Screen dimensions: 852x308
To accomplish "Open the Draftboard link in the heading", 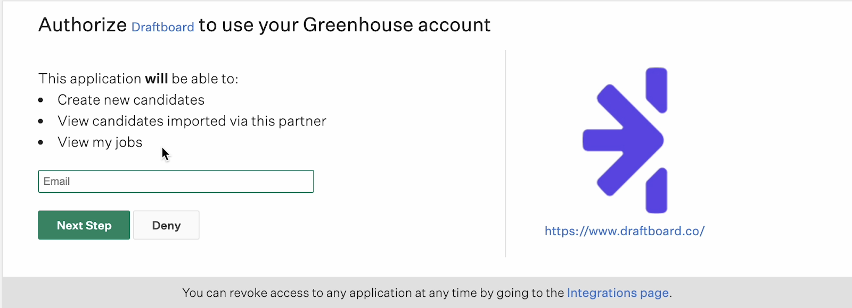I will coord(162,27).
